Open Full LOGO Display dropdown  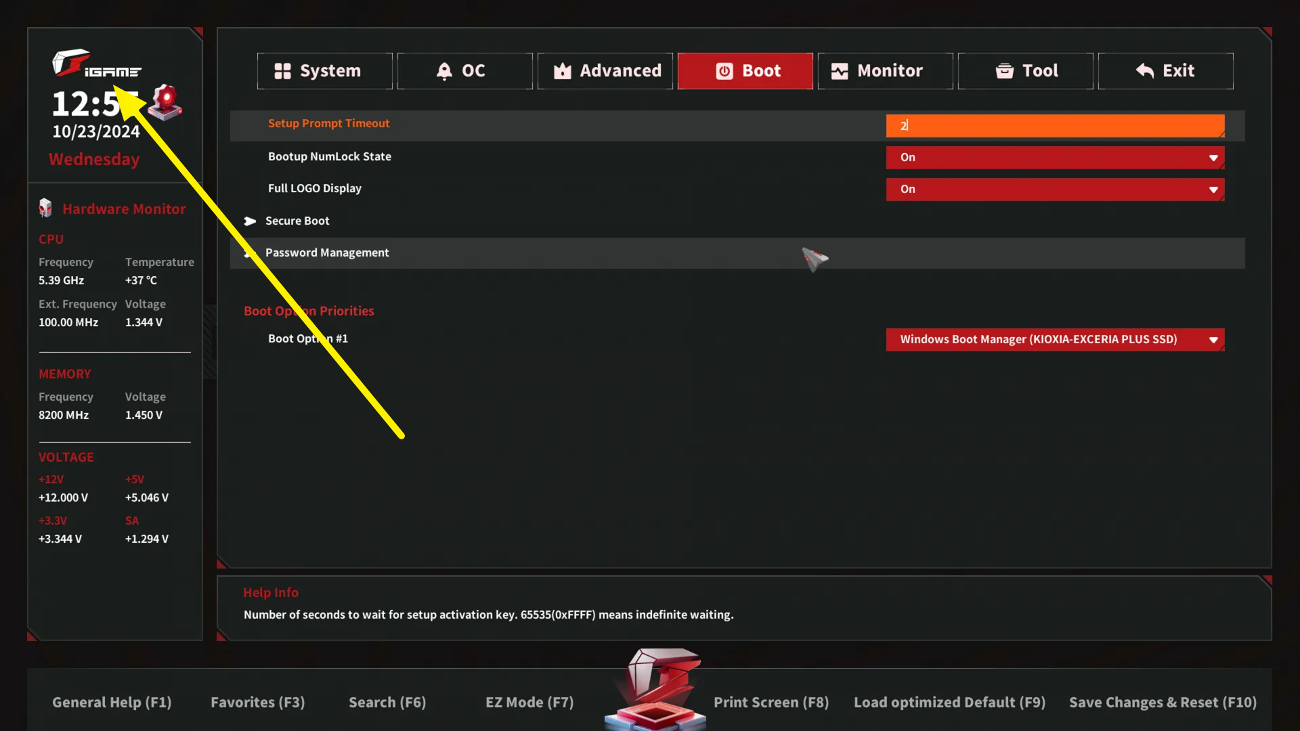(x=1055, y=190)
